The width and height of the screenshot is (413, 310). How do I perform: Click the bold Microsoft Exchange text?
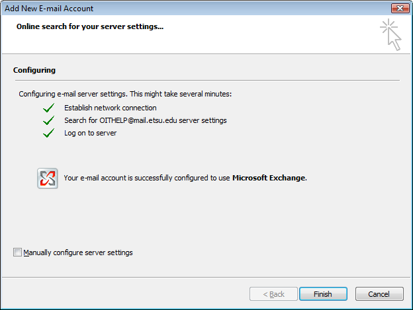click(x=269, y=178)
